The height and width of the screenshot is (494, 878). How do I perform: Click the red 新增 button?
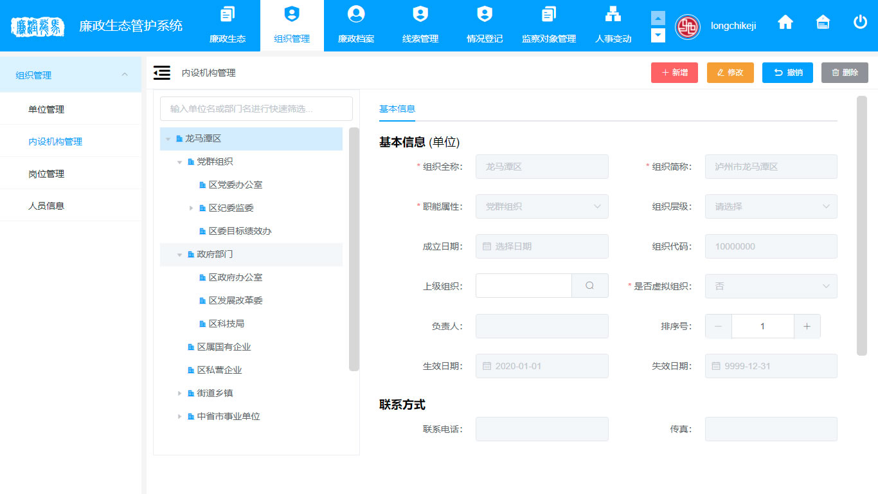[x=674, y=73]
